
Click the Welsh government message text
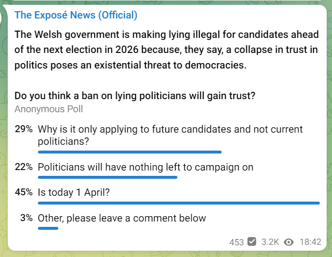pos(166,50)
